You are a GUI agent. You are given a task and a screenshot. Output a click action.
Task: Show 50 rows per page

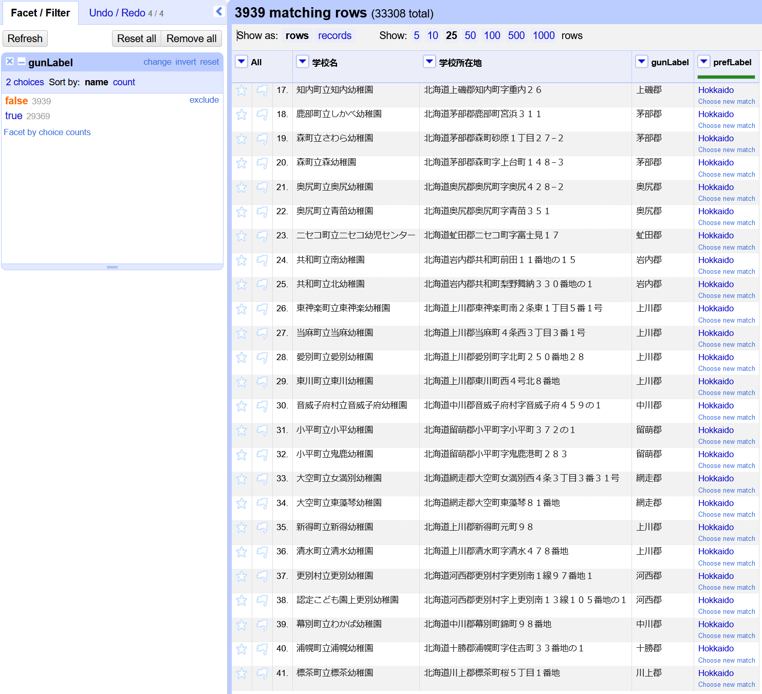[x=470, y=35]
